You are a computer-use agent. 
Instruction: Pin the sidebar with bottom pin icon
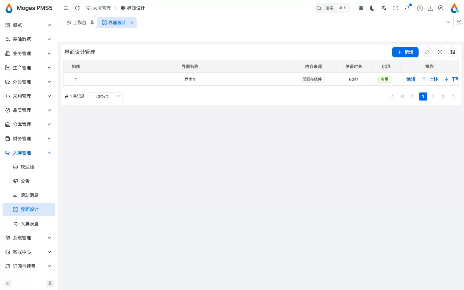(x=50, y=284)
